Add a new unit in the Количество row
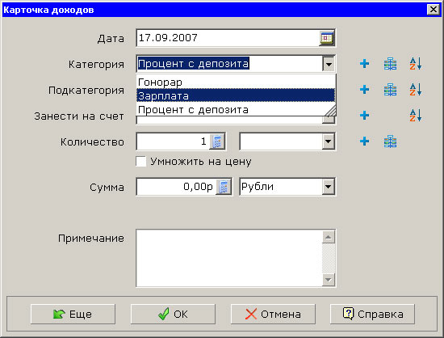Screen dimensions: 444x338 click(x=364, y=142)
